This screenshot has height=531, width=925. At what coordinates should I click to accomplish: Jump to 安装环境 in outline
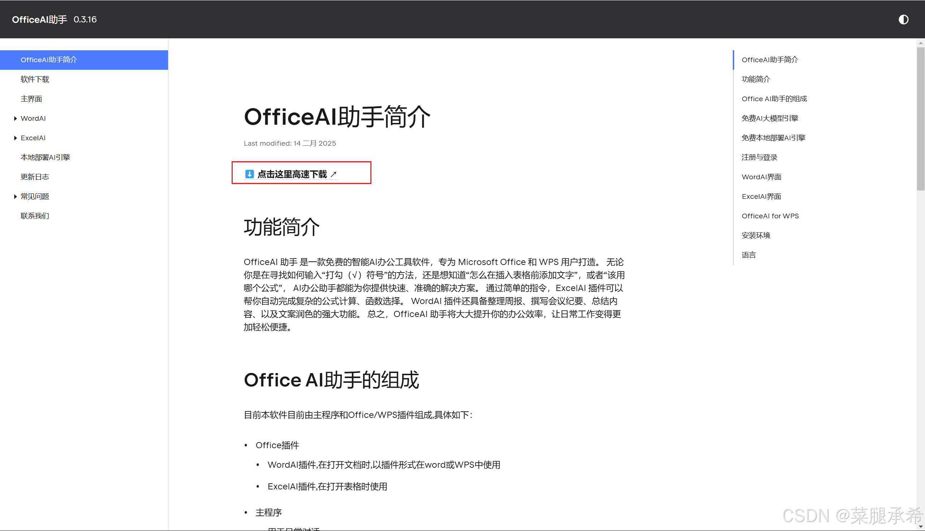click(756, 235)
